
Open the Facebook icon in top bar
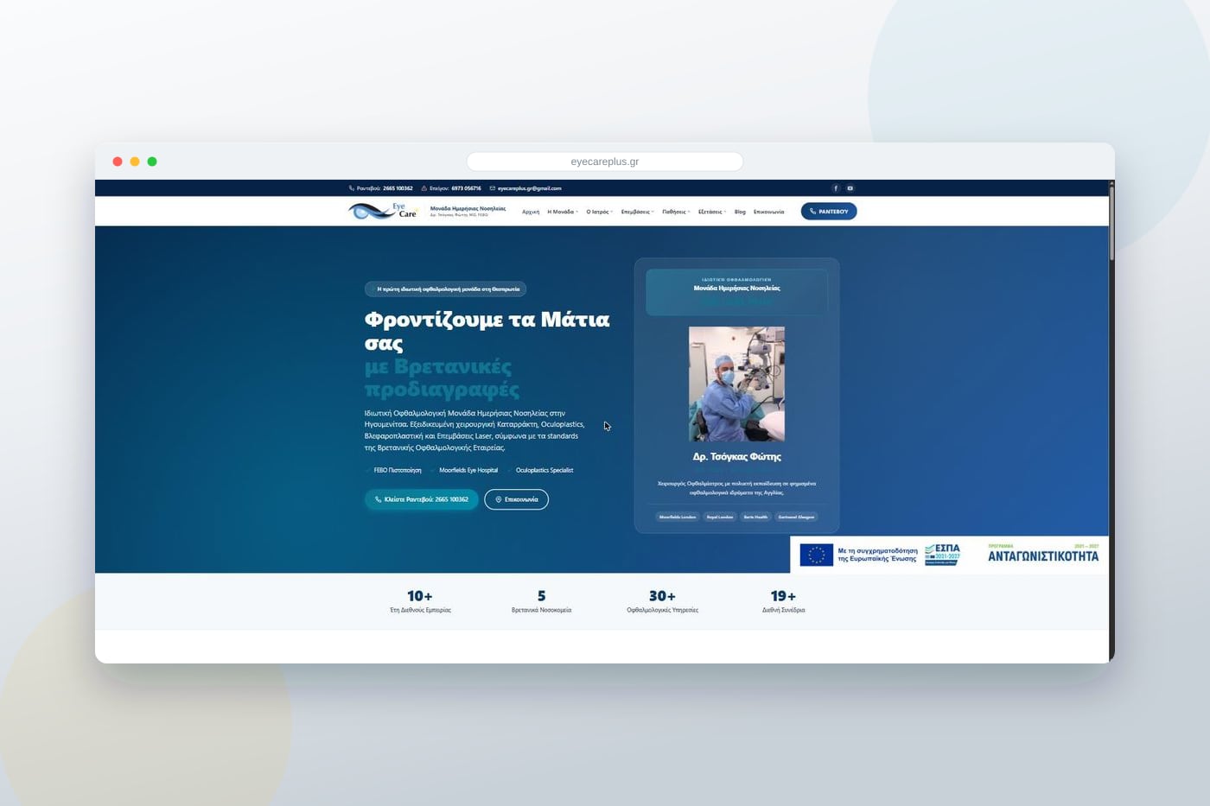pyautogui.click(x=836, y=188)
